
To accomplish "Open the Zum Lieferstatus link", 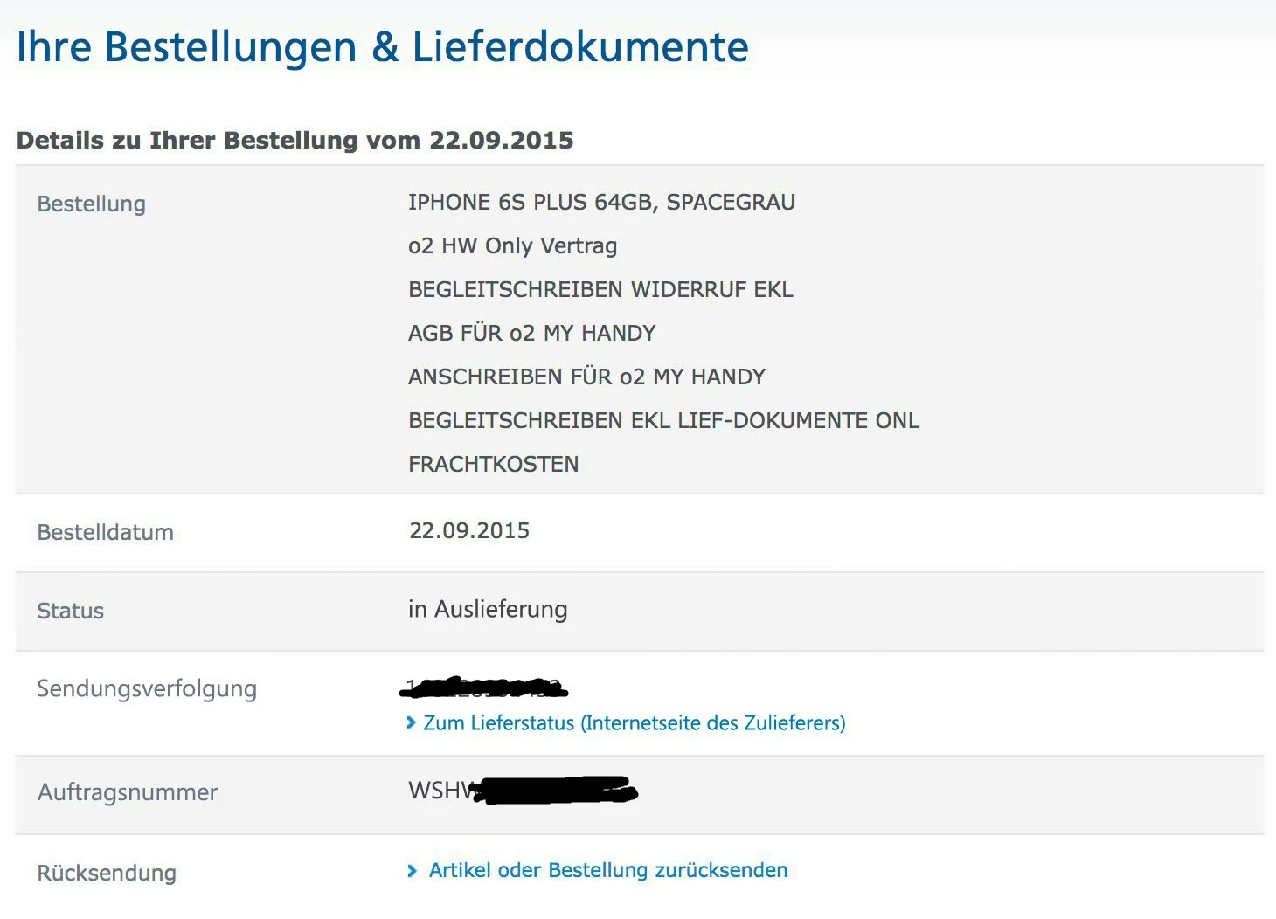I will [635, 723].
